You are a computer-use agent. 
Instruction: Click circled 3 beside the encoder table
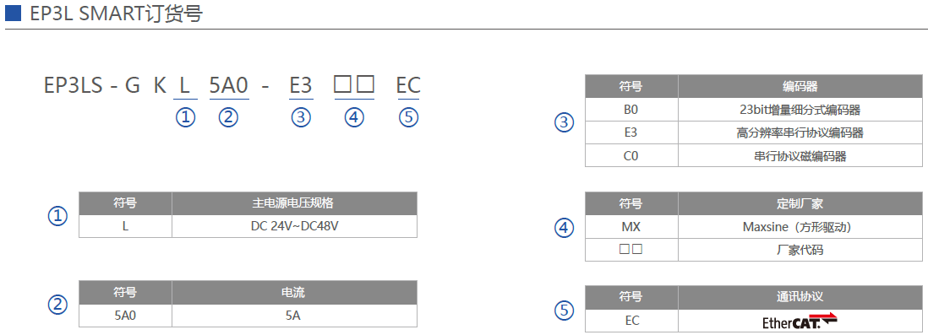click(564, 123)
